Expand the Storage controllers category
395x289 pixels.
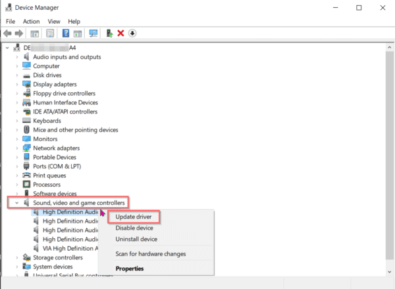18,257
